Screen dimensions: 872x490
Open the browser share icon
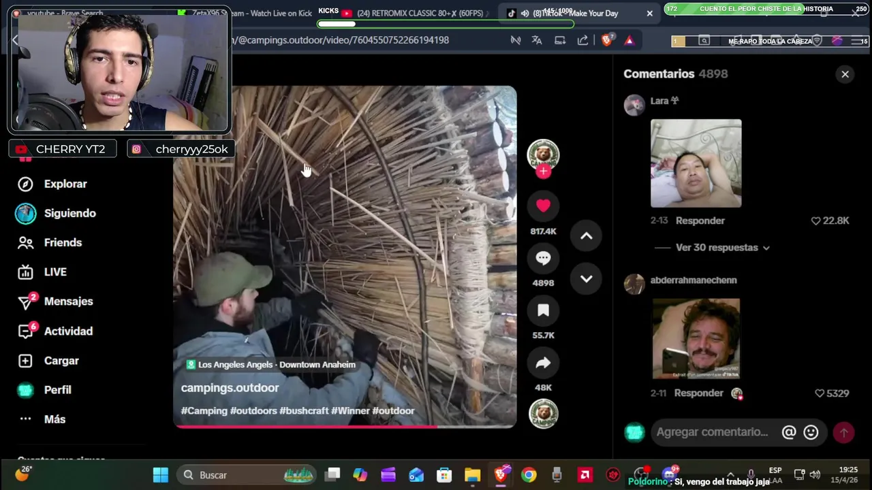point(582,40)
